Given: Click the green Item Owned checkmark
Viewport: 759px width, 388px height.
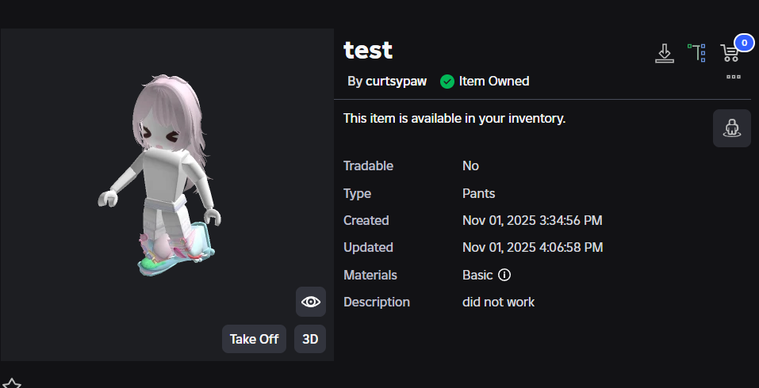Looking at the screenshot, I should point(447,82).
